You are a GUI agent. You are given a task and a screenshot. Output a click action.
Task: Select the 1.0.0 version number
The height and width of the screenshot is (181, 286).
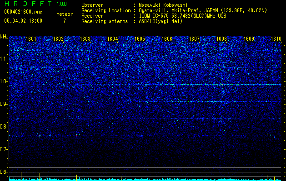coord(62,4)
